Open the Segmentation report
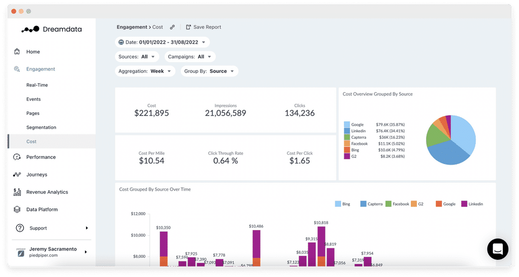Viewport: 519px width, 277px height. pos(42,127)
